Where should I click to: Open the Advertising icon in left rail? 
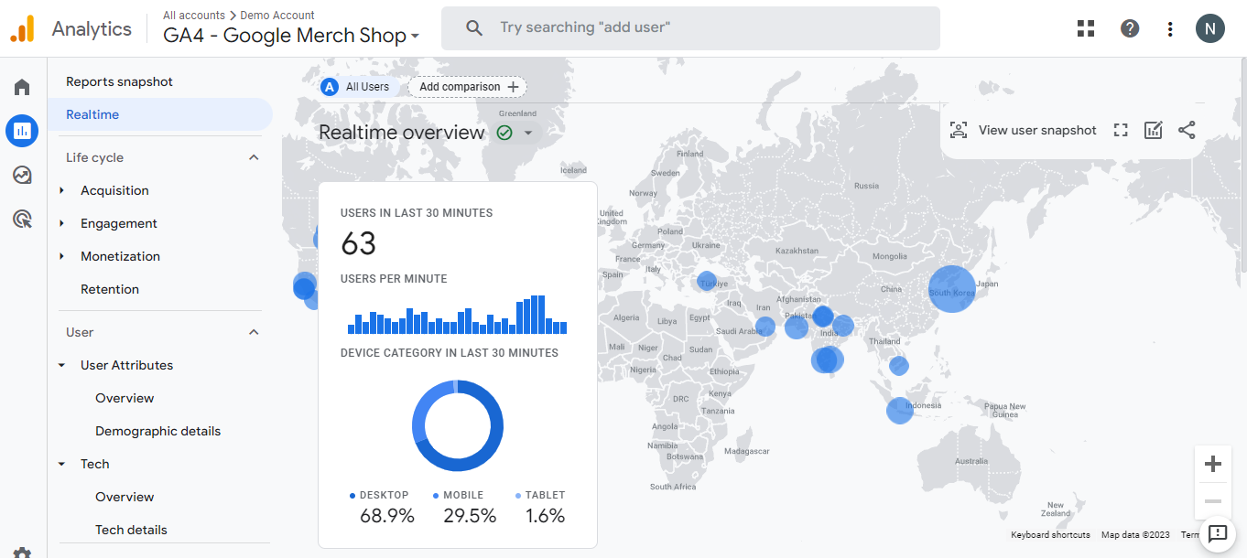pos(22,219)
